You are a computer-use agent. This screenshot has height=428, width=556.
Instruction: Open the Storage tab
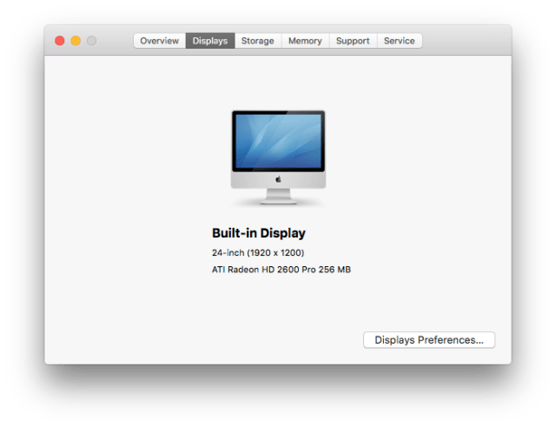tap(257, 41)
